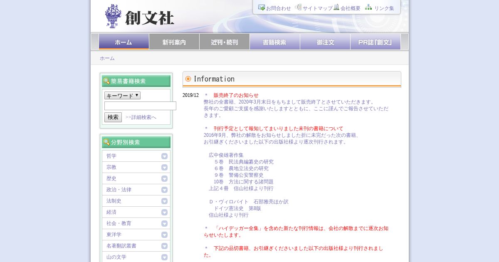The width and height of the screenshot is (499, 262).
Task: Open the 山の文学 category text
Action: tap(116, 257)
